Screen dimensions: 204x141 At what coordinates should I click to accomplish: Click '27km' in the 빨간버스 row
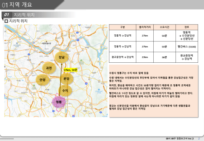[x=145, y=47]
